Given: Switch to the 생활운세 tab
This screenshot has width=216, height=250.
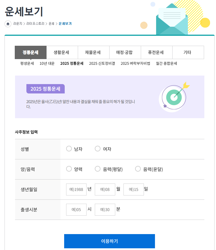Looking at the screenshot, I should point(62,52).
